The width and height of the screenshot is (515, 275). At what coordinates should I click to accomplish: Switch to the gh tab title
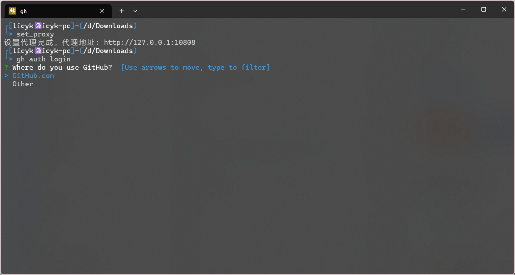pyautogui.click(x=23, y=11)
